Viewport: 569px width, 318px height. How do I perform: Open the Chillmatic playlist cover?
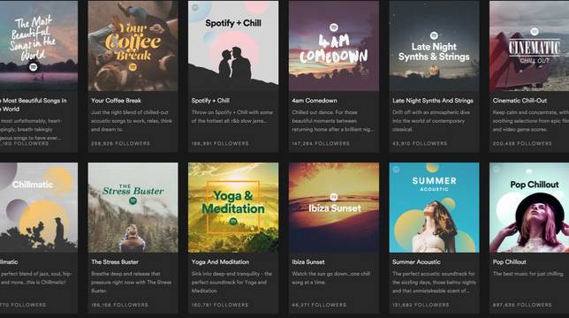point(39,208)
